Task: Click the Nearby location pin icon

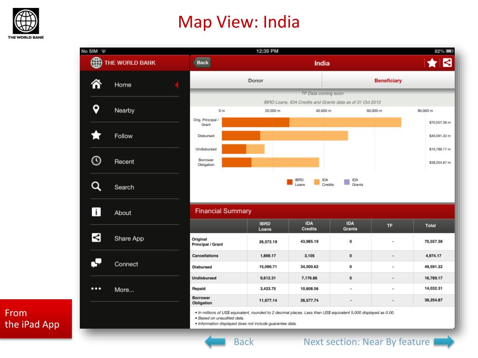Action: (96, 109)
